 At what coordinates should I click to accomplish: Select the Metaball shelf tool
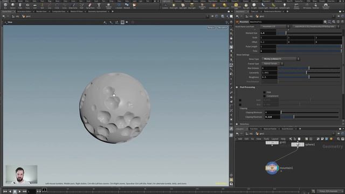tap(127, 5)
